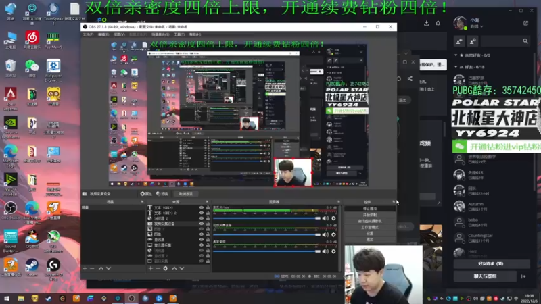Screen dimensions: 541x304
Task: Toggle visibility of the 浏览器 2 source
Action: point(201,218)
